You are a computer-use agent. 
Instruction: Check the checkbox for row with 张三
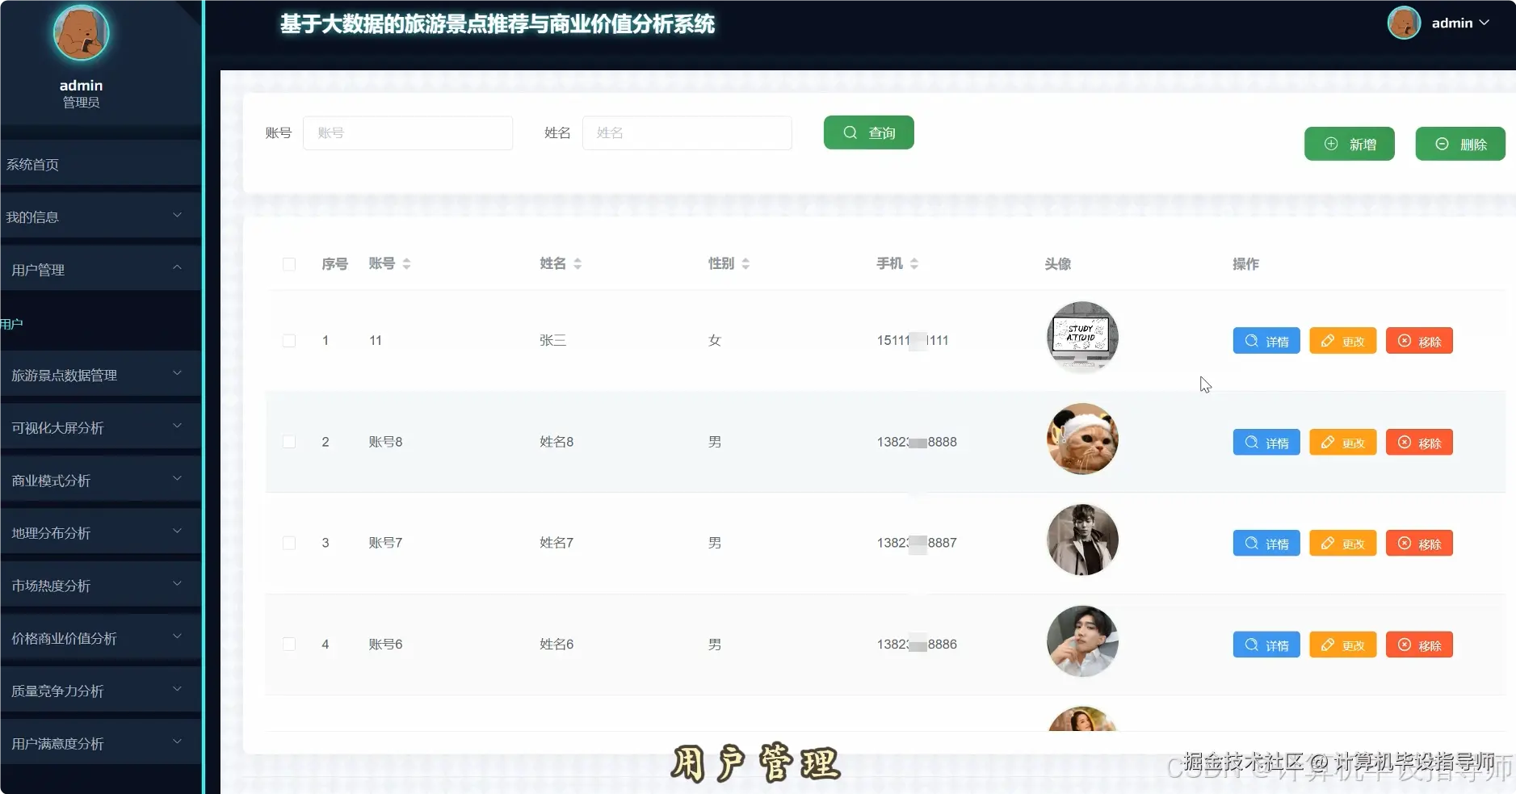[288, 340]
